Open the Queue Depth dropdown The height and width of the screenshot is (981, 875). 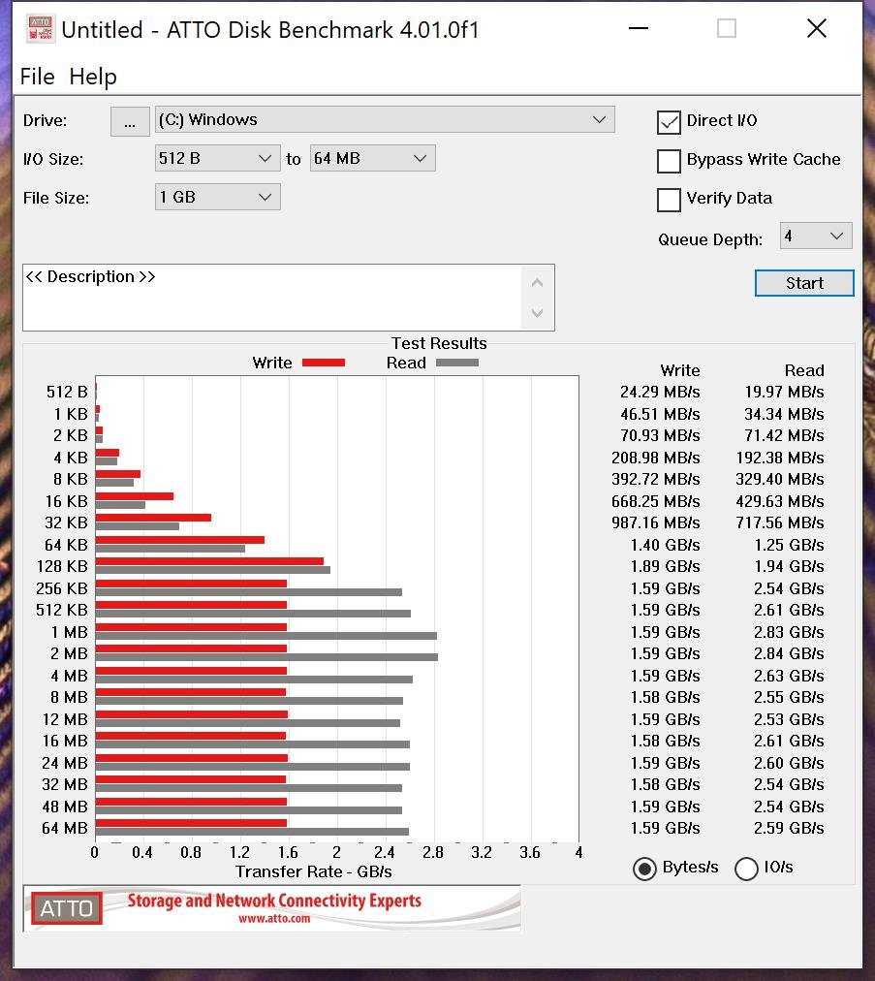point(816,236)
